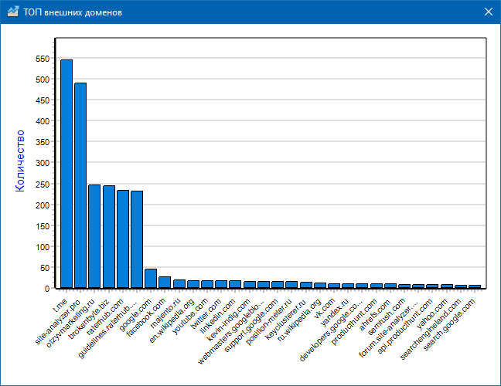Click the keyclusterer.ru axis label
The image size is (501, 386).
[285, 319]
